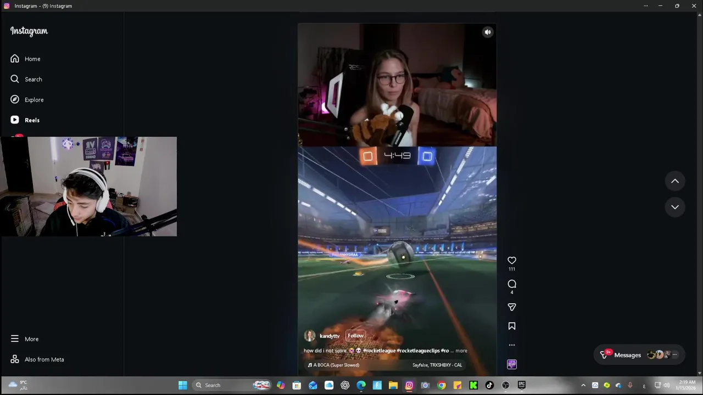Click the Home house icon

[x=15, y=59]
